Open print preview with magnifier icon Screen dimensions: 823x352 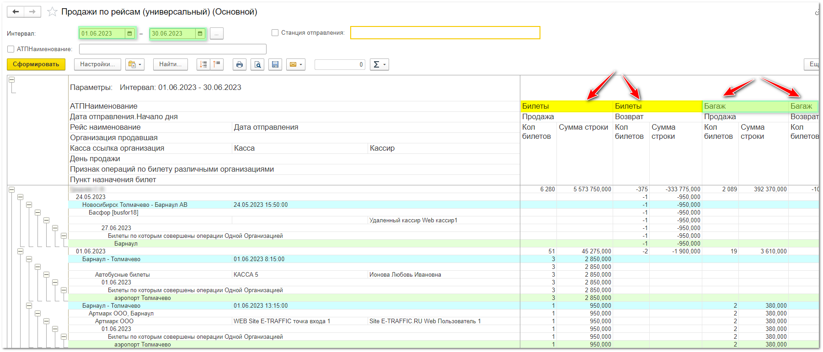[257, 64]
